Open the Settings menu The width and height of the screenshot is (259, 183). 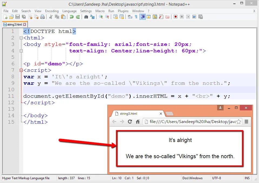tap(86, 11)
